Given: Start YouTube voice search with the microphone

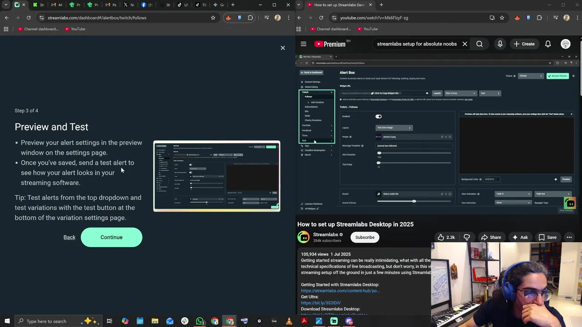Looking at the screenshot, I should click(500, 44).
